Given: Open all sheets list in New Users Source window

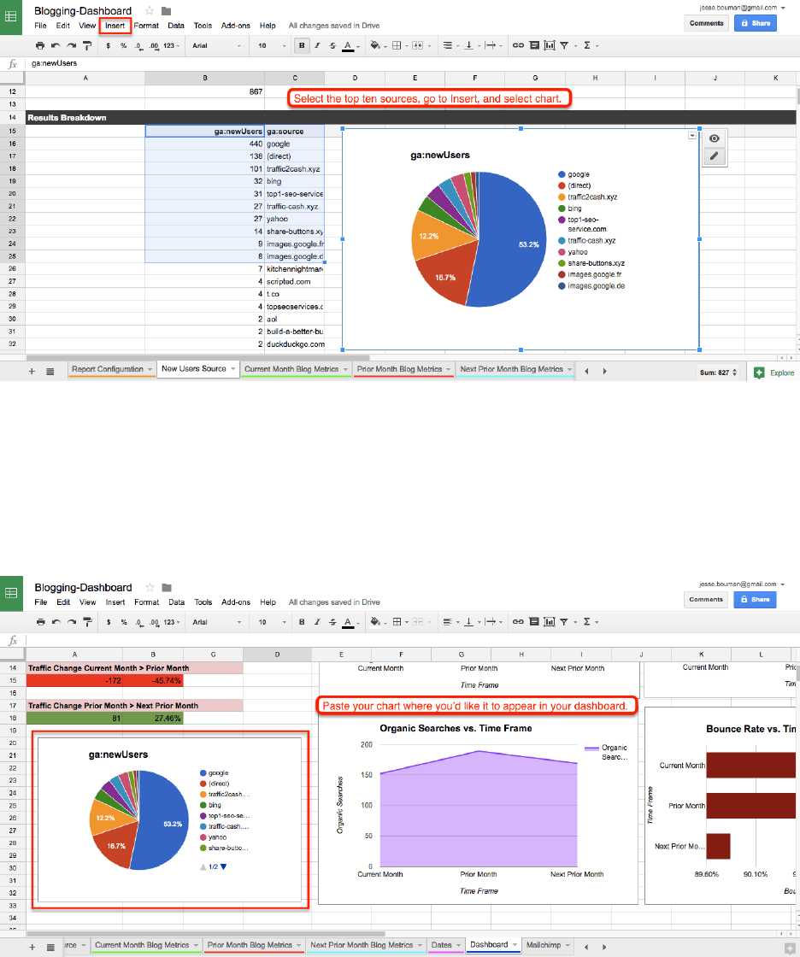Looking at the screenshot, I should point(50,371).
